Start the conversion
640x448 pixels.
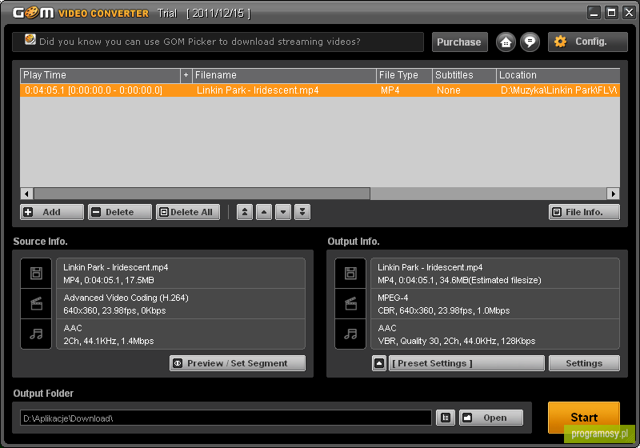584,418
